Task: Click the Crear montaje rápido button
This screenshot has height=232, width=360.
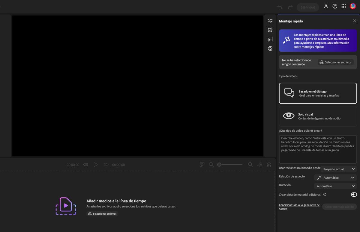Action: click(339, 207)
